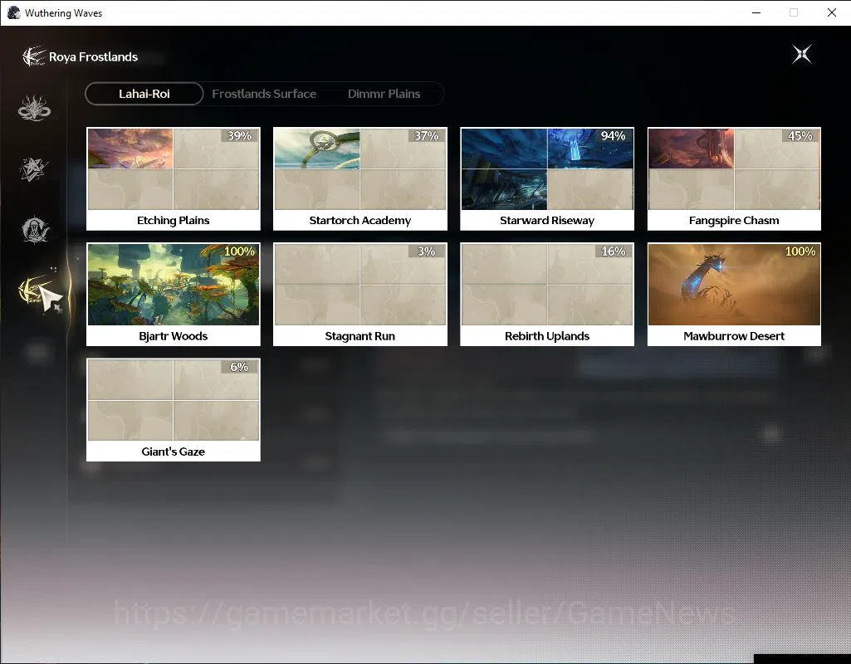Click the 100% badge on Bjartr Woods
Viewport: 851px width, 664px height.
tap(239, 251)
